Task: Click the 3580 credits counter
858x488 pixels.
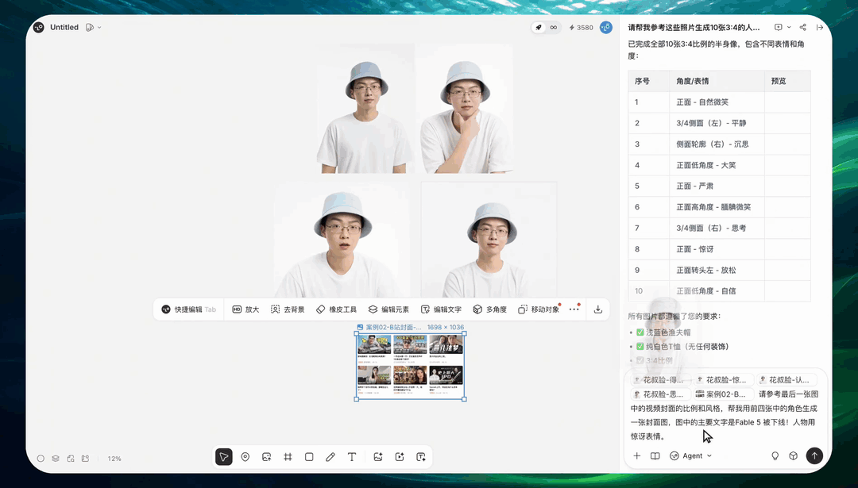Action: [581, 27]
